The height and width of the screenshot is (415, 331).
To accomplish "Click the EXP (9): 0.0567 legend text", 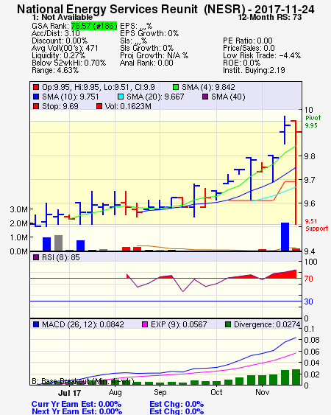I will point(179,324).
